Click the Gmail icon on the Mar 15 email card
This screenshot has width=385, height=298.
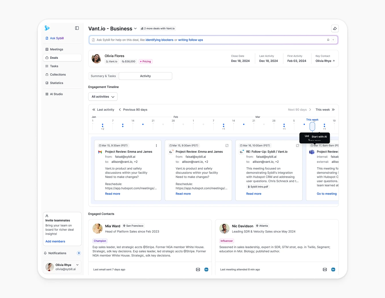click(x=100, y=152)
